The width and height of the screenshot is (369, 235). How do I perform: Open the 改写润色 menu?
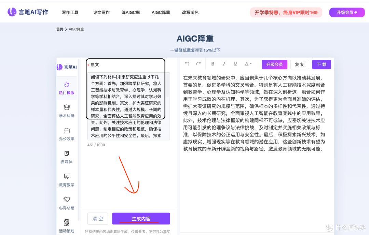click(190, 13)
